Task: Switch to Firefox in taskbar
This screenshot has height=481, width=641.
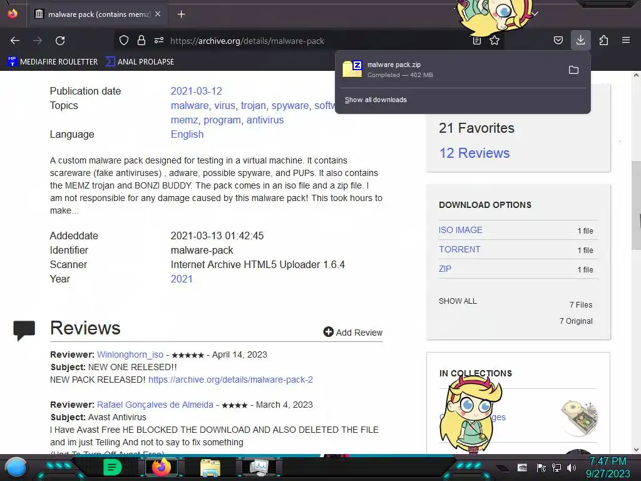Action: click(162, 467)
